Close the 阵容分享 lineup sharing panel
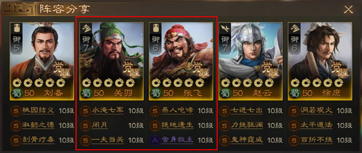This screenshot has height=153, width=362. (x=348, y=10)
